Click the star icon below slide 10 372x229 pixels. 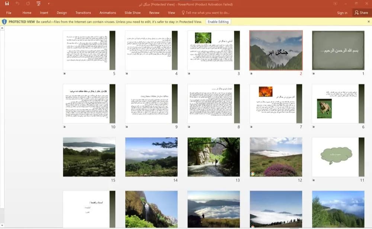[64, 127]
